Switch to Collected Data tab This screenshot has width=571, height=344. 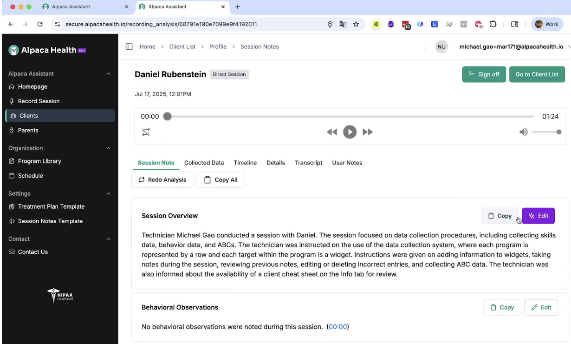[x=204, y=163]
